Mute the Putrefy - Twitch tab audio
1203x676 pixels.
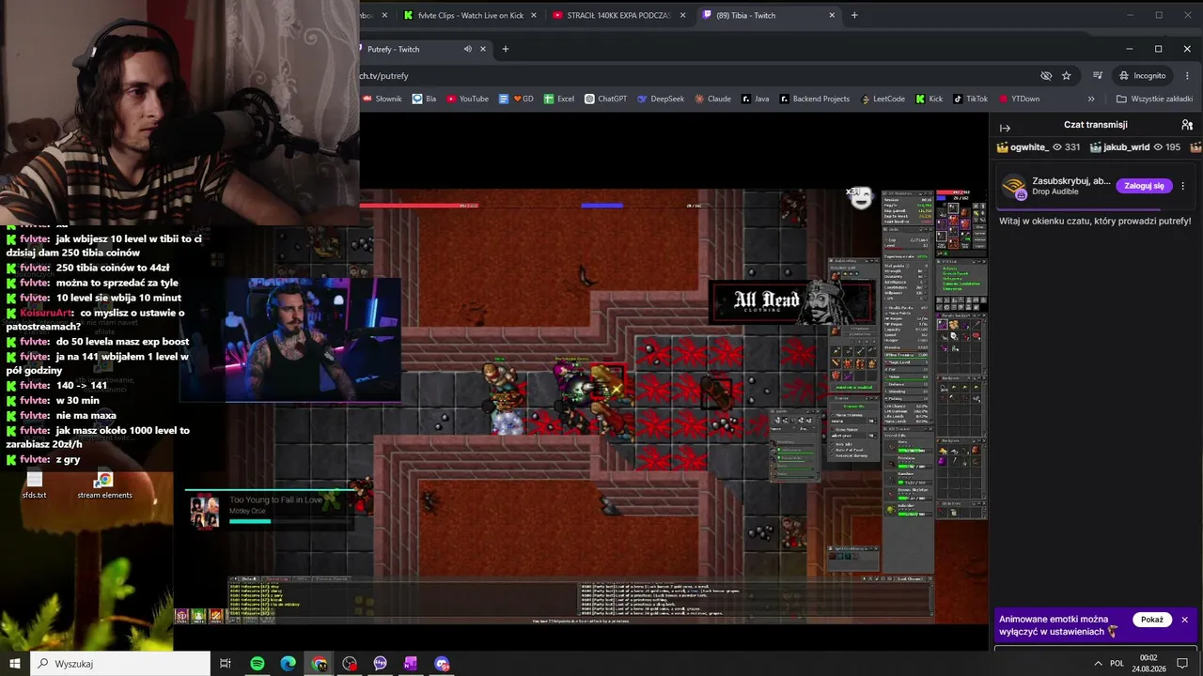(x=468, y=49)
